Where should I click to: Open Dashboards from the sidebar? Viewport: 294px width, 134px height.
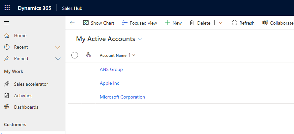pos(26,107)
